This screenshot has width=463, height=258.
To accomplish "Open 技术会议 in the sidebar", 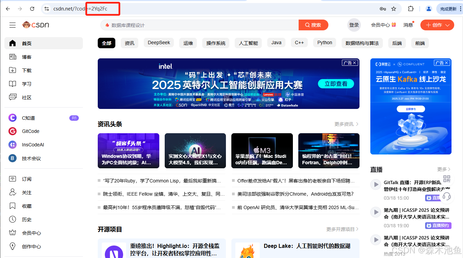I will 44,158.
